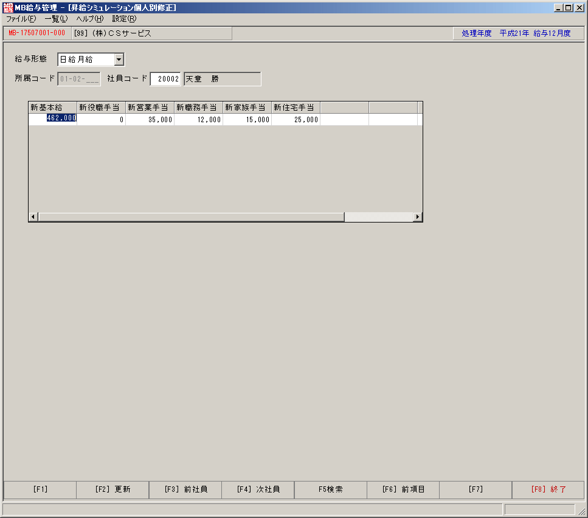Click the F5検索 button
Viewport: 588px width, 518px height.
tap(331, 489)
